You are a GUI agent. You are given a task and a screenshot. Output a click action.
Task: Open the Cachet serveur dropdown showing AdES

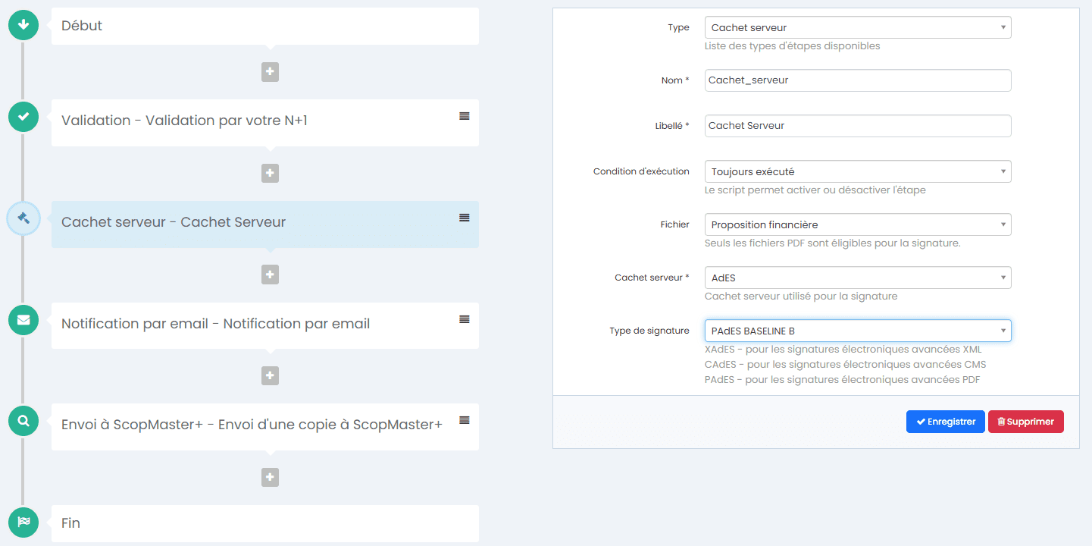pos(857,277)
